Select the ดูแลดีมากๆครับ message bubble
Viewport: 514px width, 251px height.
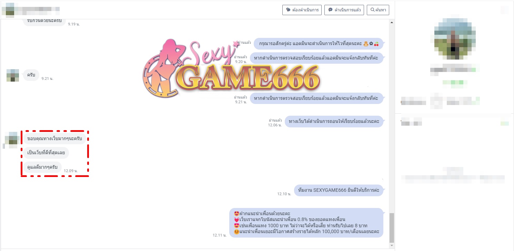42,167
